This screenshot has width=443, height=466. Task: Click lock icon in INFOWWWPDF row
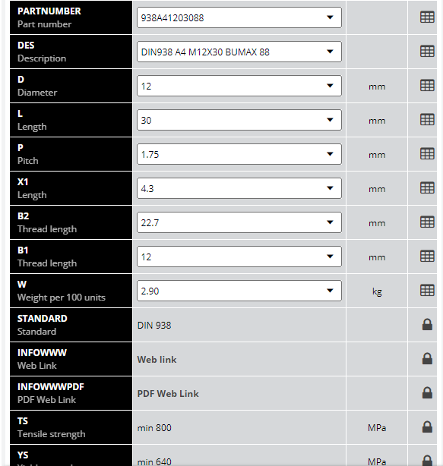427,393
